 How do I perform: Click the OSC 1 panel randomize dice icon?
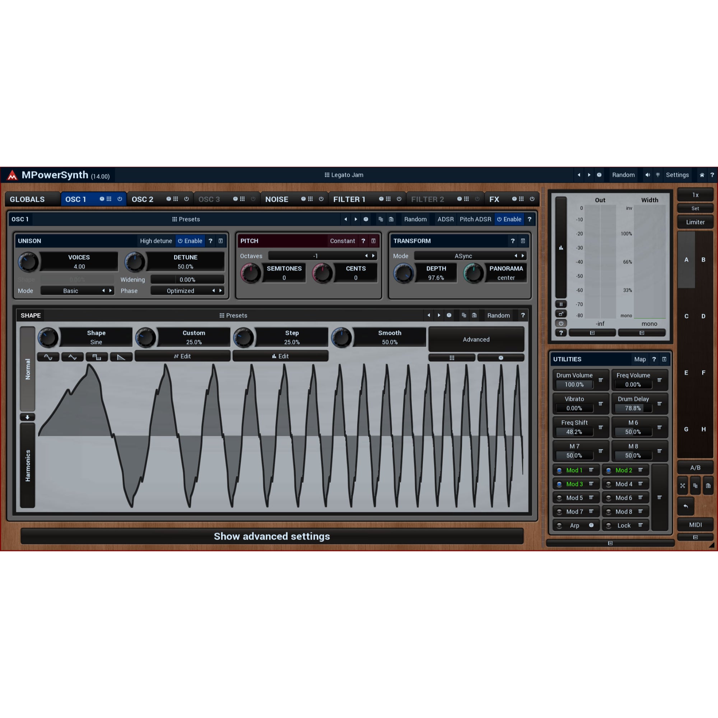pyautogui.click(x=366, y=219)
